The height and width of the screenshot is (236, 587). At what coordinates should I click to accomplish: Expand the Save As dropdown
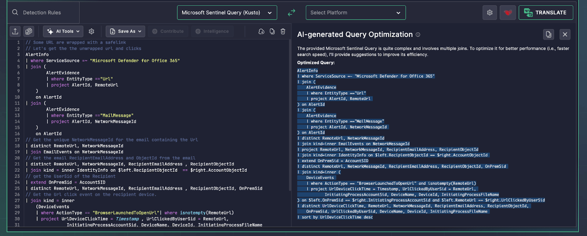[125, 31]
